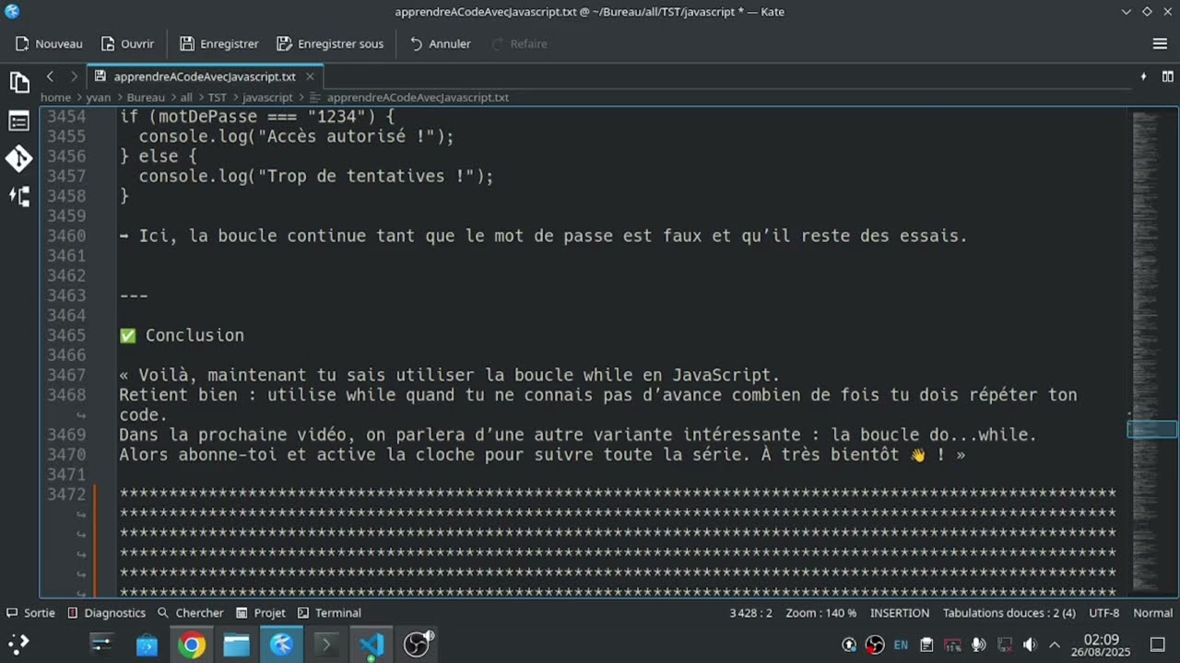The width and height of the screenshot is (1180, 663).
Task: Click the yvan breadcrumb segment
Action: click(99, 97)
